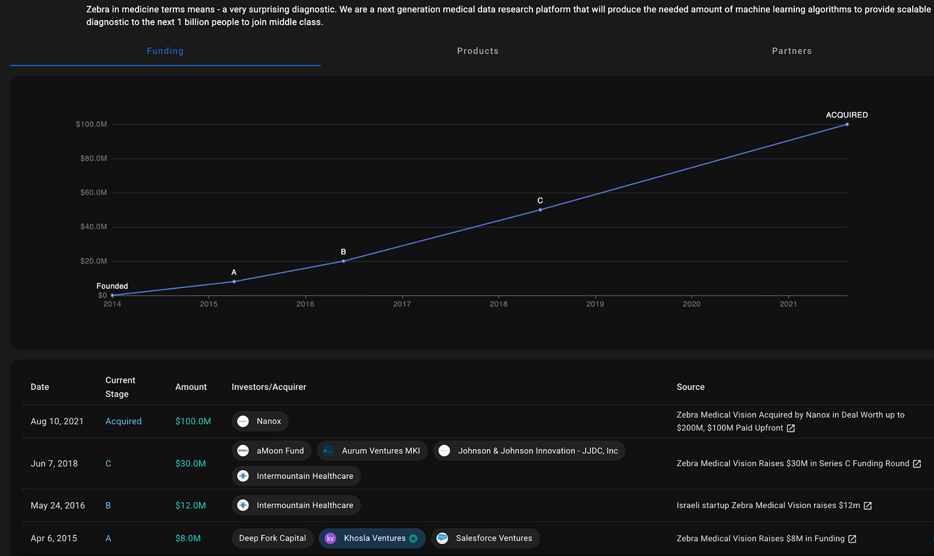Screen dimensions: 934x556
Task: Open the Nanox acquirer chip
Action: (x=260, y=421)
